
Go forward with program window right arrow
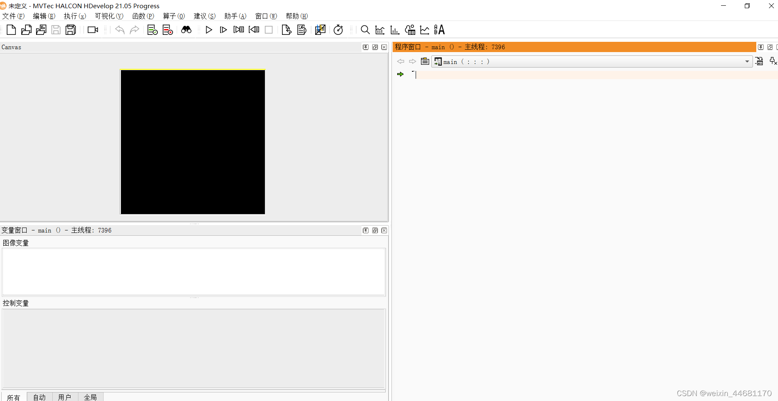[x=412, y=62]
